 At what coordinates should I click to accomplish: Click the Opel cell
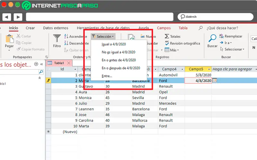click(171, 92)
